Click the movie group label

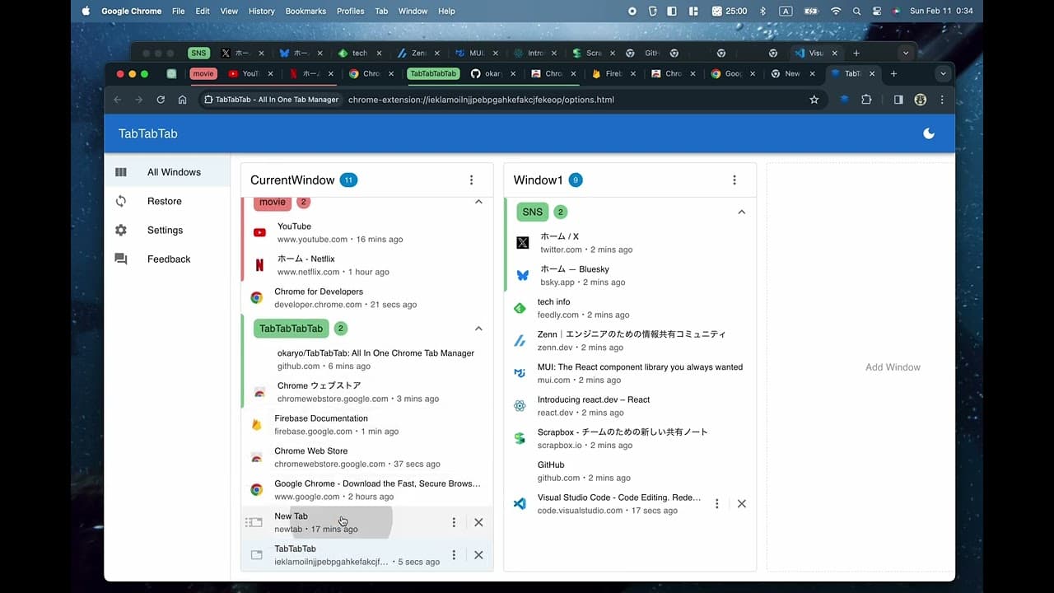click(273, 203)
